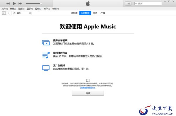
Task: Open the 编辑(E) menu
Action: pos(13,9)
